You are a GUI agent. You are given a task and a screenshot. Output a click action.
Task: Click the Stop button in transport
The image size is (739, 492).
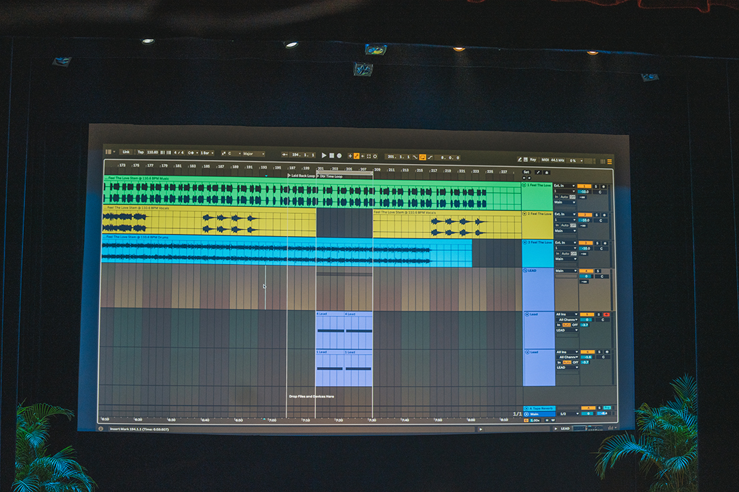(x=331, y=156)
